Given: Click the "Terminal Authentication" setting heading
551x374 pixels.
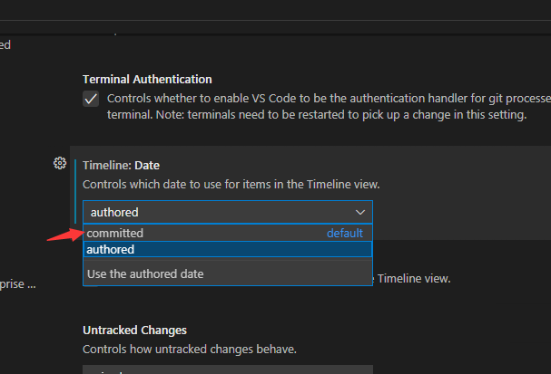Looking at the screenshot, I should 147,80.
